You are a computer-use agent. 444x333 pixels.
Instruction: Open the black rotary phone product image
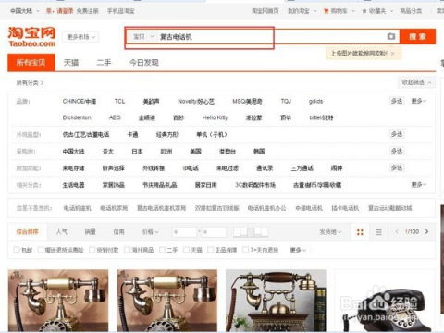(385, 301)
